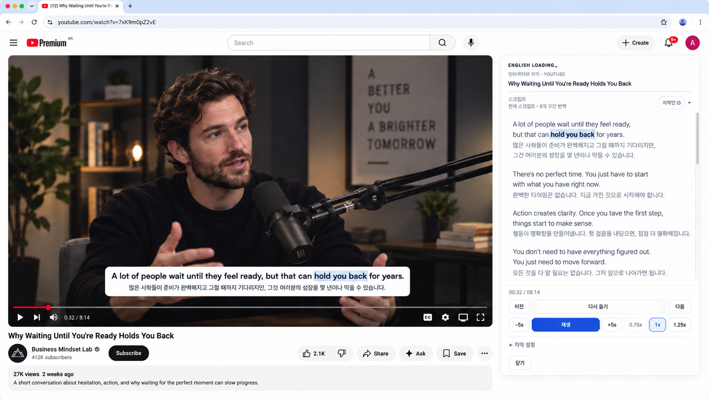Open the Chrome profile icon
Viewport: 709px width, 399px height.
(x=683, y=22)
